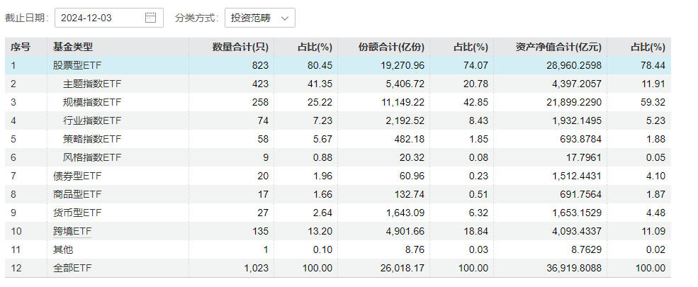Select the 股票型ETF row
698x287 pixels.
[77, 66]
